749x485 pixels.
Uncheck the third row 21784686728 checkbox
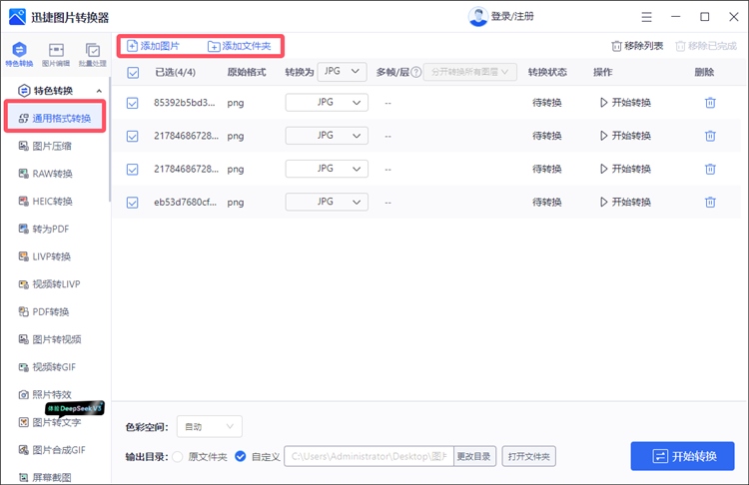132,169
